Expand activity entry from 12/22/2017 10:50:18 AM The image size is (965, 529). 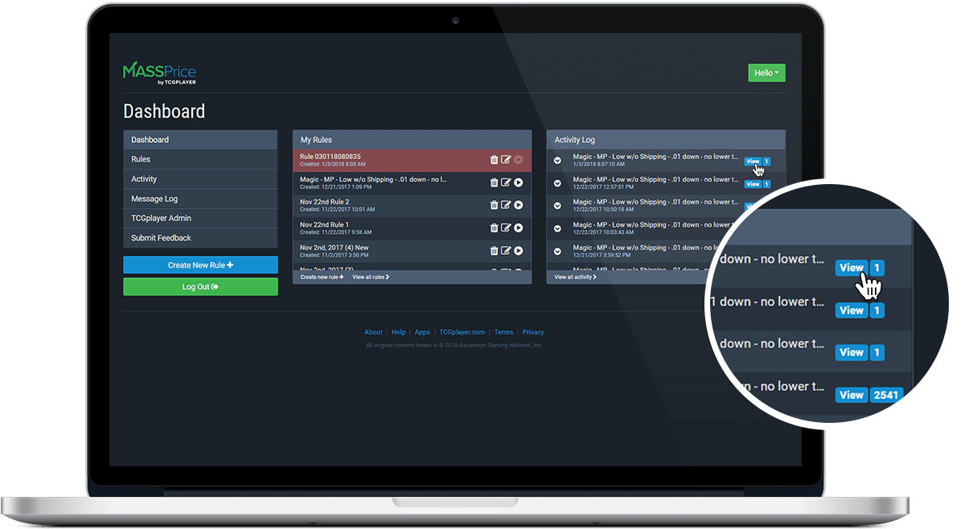(x=558, y=206)
